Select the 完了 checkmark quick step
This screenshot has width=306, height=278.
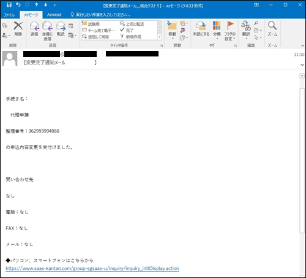pyautogui.click(x=127, y=30)
